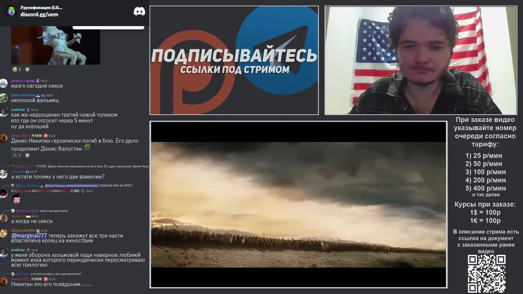Click the "неплохой фильмец" message text

[x=35, y=100]
